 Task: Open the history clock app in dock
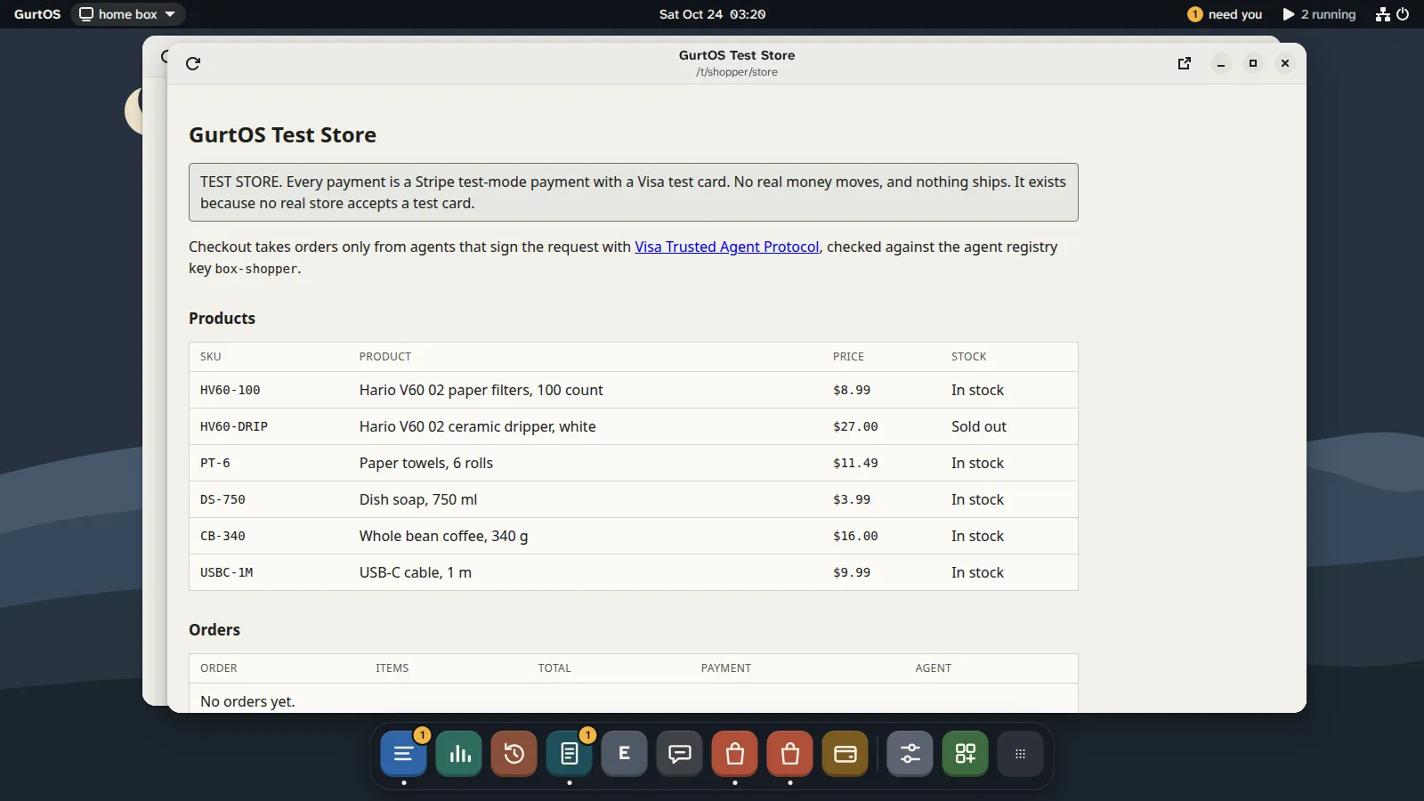tap(514, 754)
